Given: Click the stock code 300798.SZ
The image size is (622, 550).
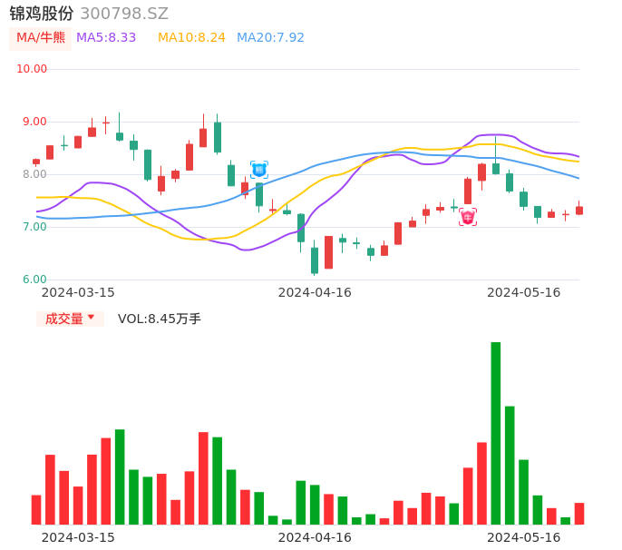Looking at the screenshot, I should coord(124,14).
